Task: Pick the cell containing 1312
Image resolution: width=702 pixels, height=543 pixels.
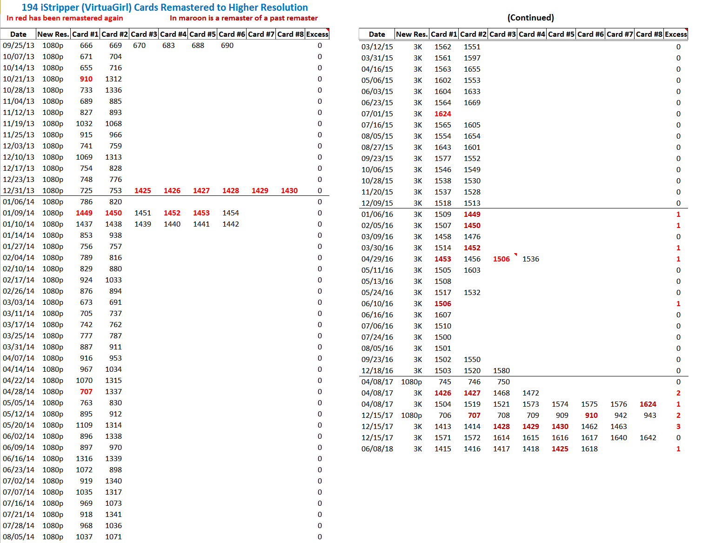Action: point(114,79)
